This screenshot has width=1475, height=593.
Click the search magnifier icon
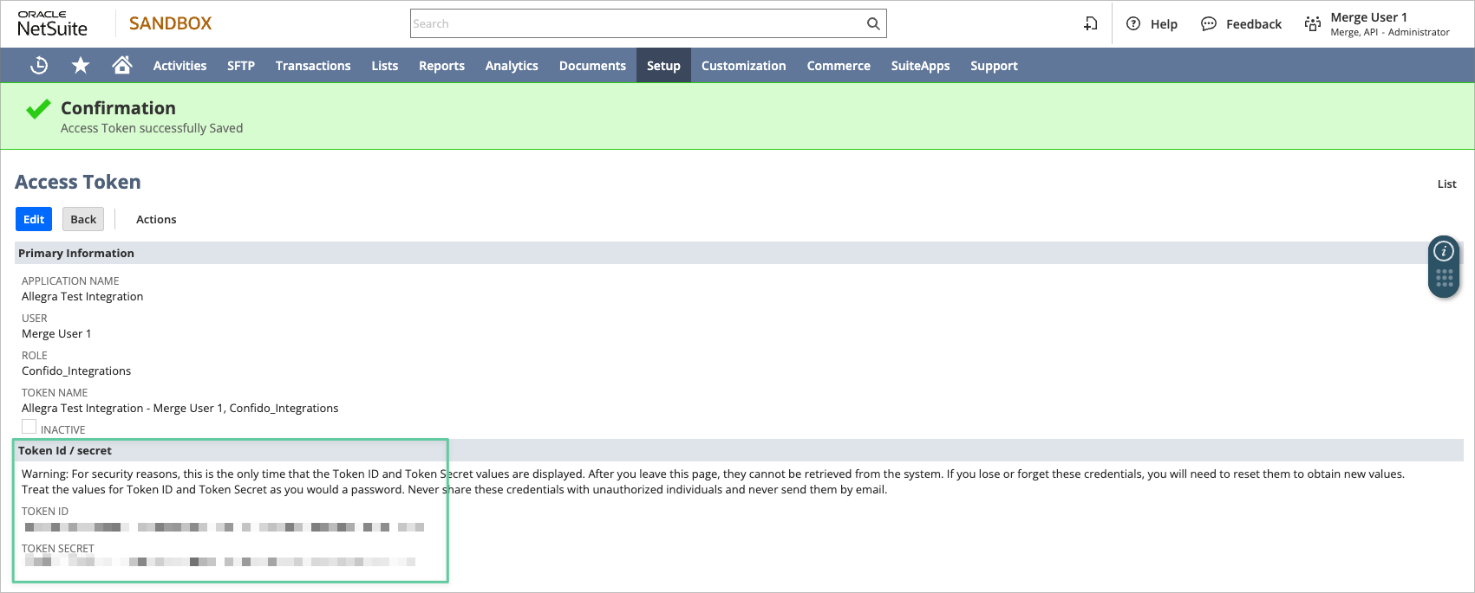pos(873,23)
